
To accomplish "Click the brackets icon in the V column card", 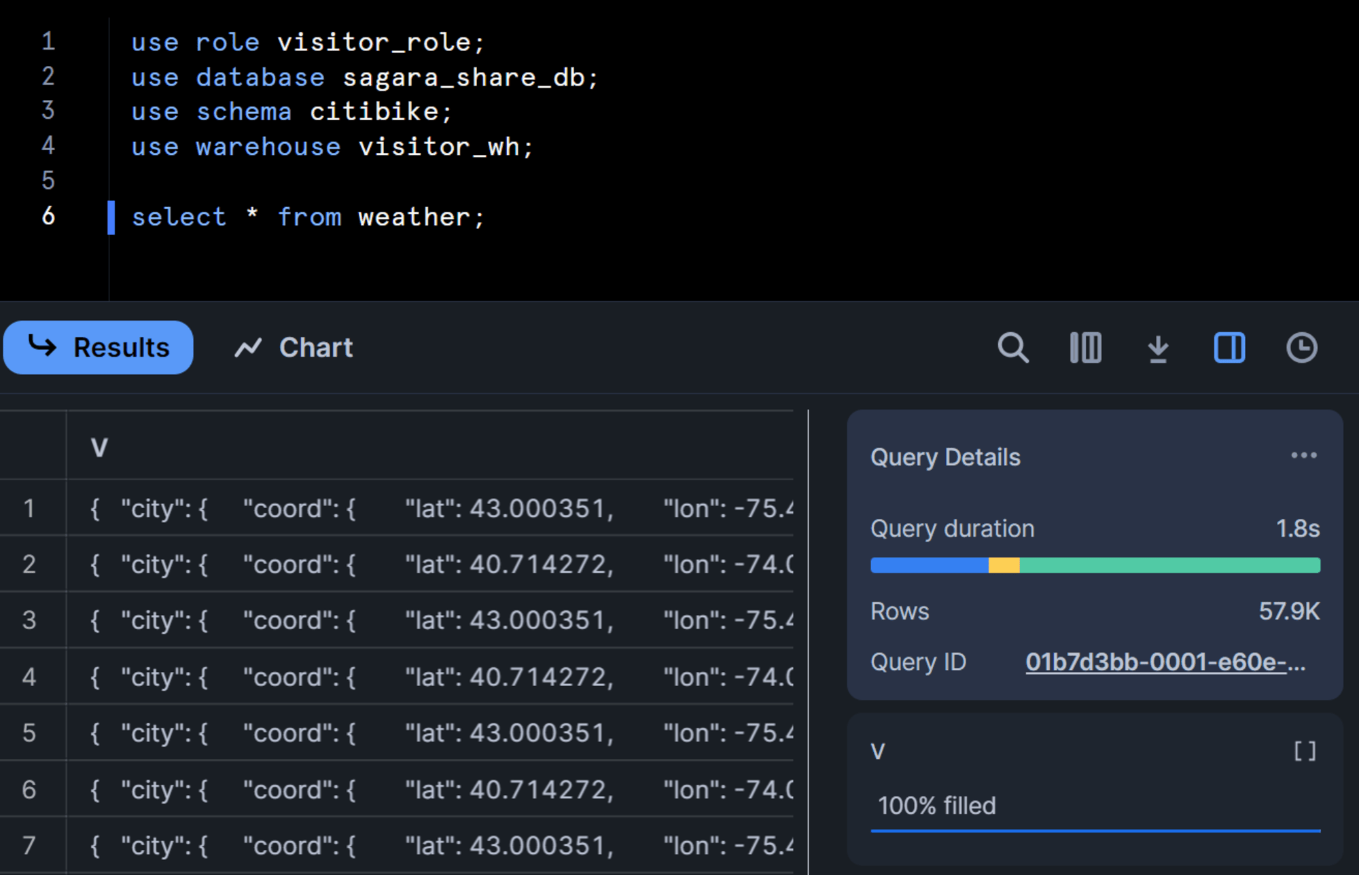I will tap(1305, 751).
